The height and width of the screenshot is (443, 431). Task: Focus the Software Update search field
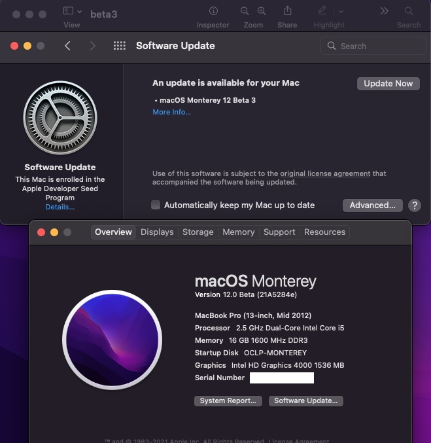[373, 46]
